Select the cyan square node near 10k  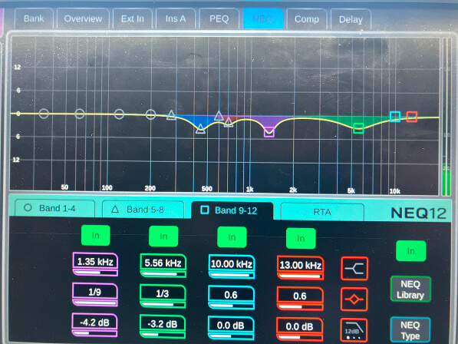[395, 117]
